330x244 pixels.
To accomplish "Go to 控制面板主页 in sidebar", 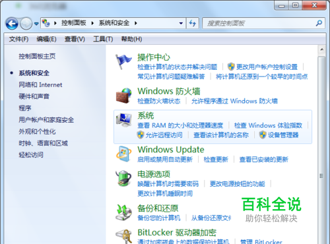I will pos(37,56).
